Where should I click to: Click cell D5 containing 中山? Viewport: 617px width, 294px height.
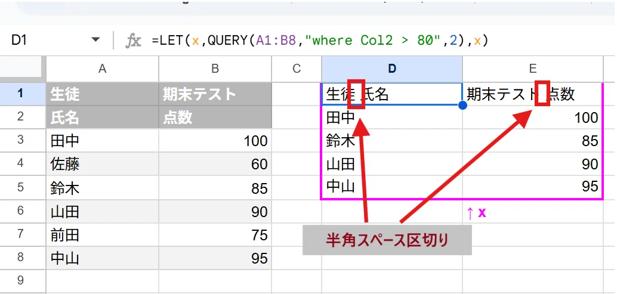392,187
